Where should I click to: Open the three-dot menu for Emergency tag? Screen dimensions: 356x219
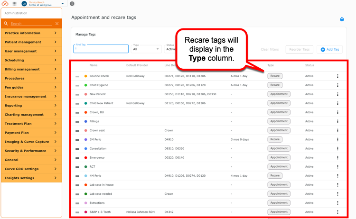click(337, 157)
